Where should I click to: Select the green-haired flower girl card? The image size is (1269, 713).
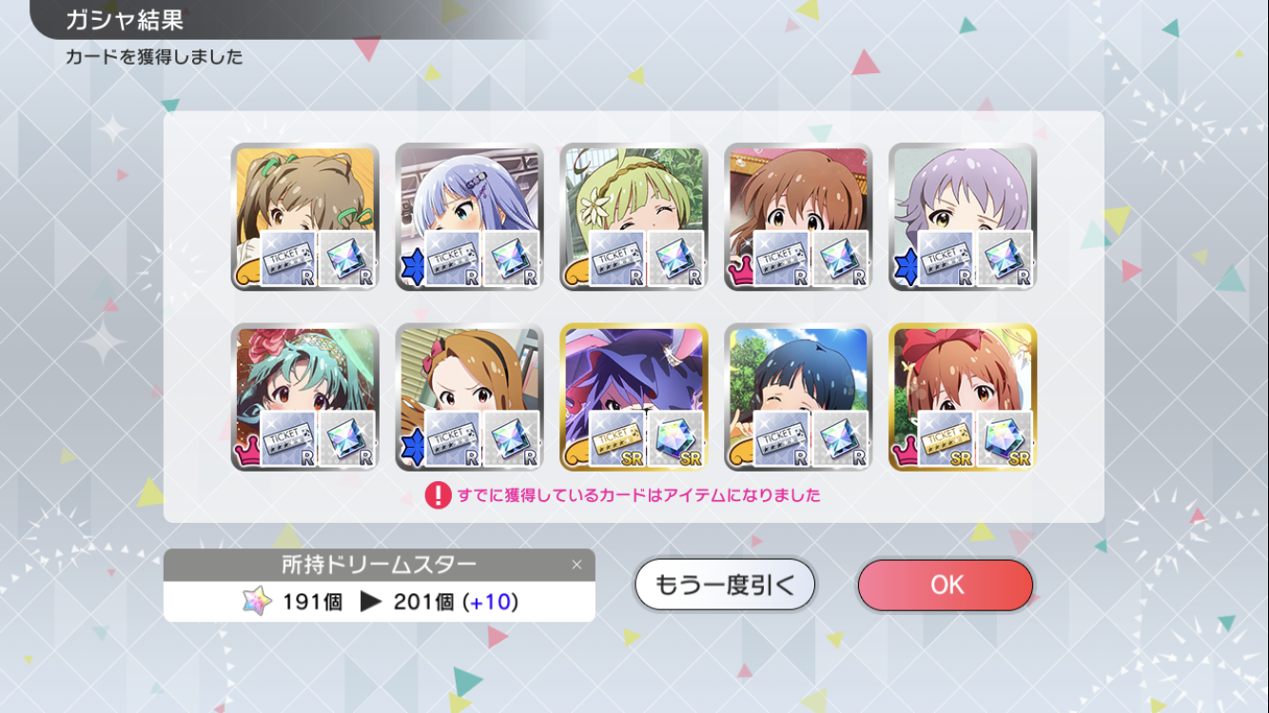(x=634, y=217)
